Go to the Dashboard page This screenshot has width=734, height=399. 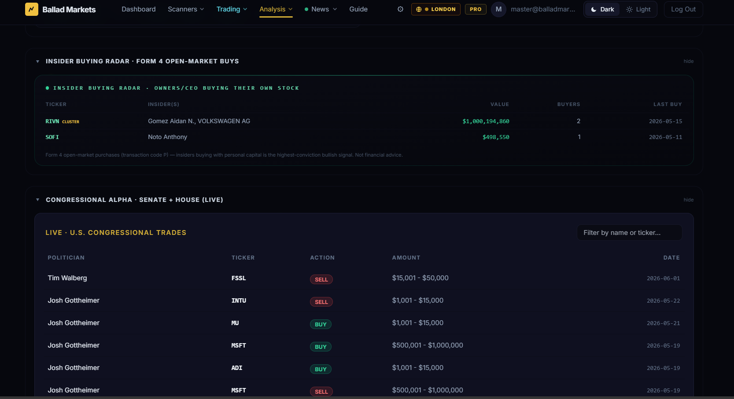tap(139, 9)
